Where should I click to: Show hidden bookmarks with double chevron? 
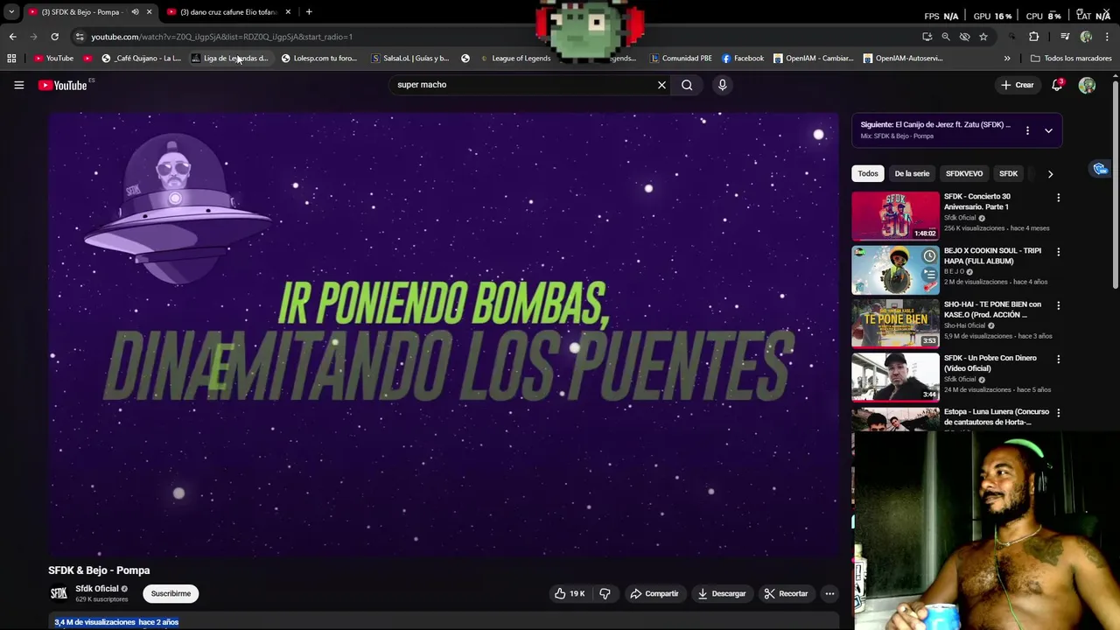(1007, 59)
